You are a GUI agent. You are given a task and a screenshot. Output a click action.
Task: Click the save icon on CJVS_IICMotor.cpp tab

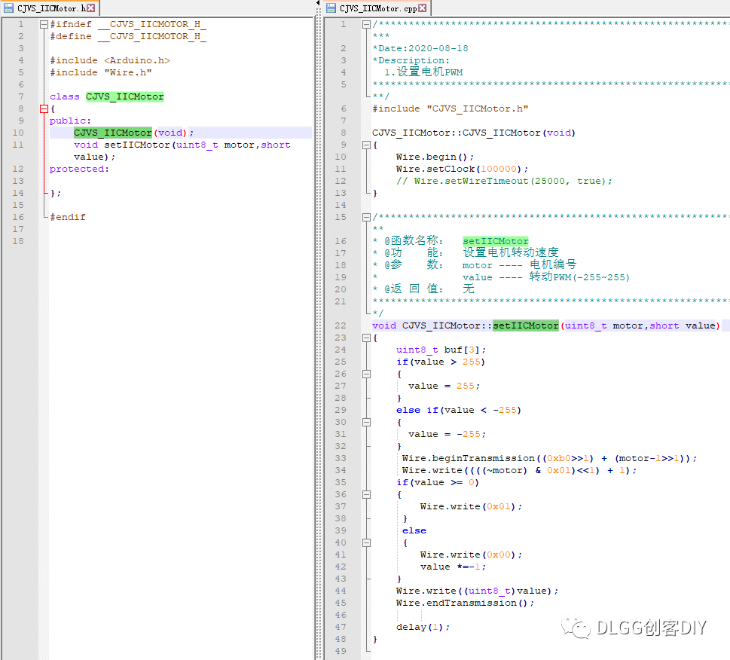click(x=331, y=8)
